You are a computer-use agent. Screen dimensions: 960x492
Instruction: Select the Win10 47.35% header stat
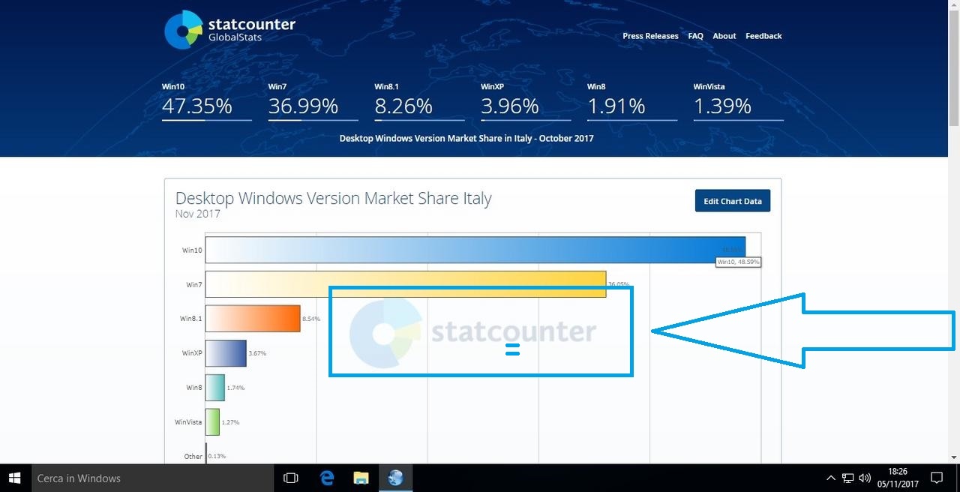pos(206,101)
